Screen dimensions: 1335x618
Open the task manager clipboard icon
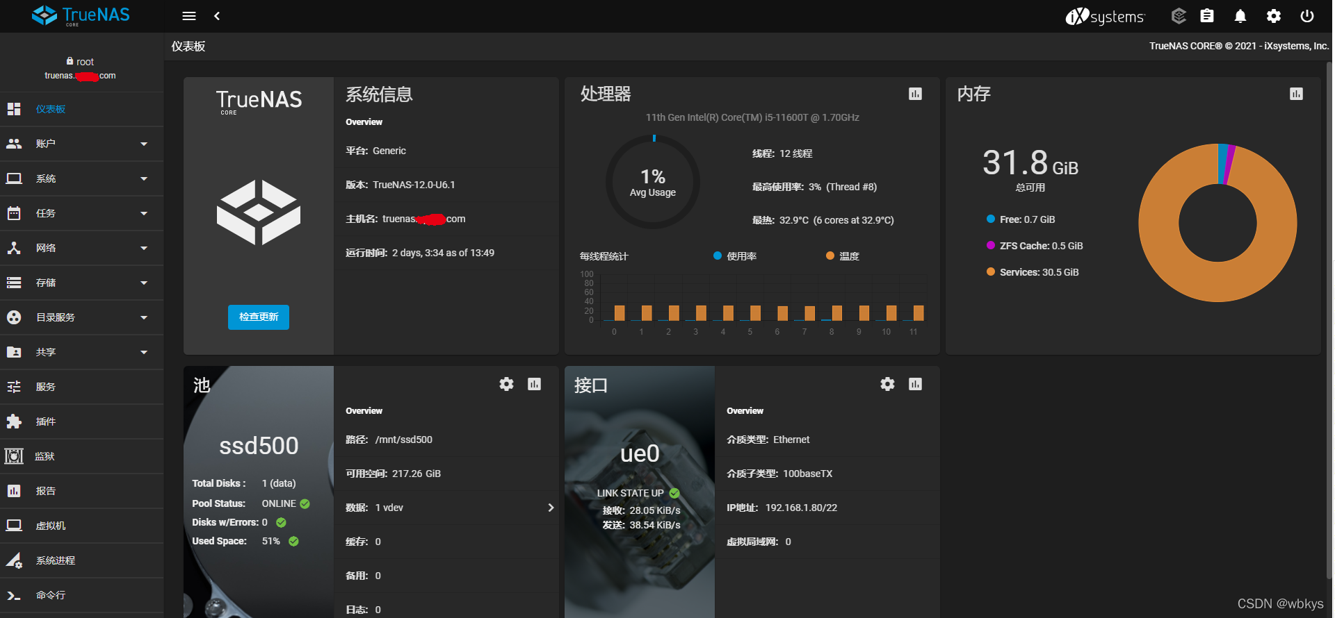(1208, 16)
